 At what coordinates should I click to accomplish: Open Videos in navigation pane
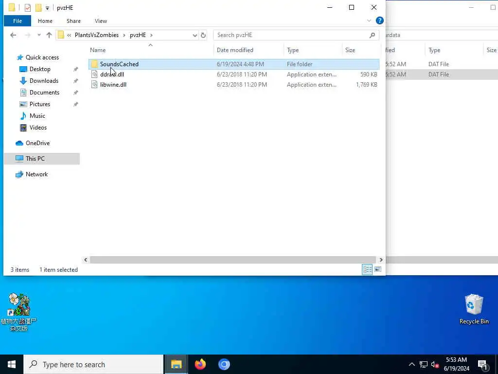pos(38,128)
